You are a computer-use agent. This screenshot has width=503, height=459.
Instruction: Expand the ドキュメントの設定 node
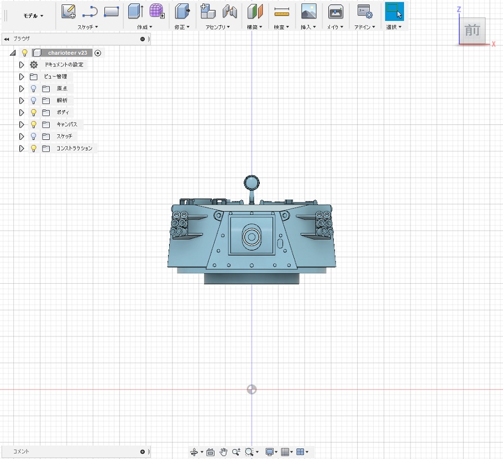click(x=22, y=65)
